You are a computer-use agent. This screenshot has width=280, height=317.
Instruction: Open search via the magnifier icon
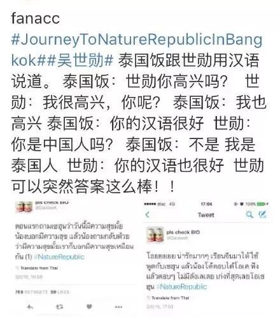coord(249,214)
